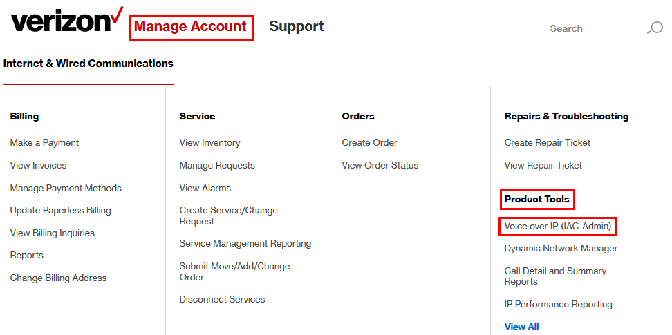Open View Invoices link
The image size is (672, 335).
coord(38,165)
